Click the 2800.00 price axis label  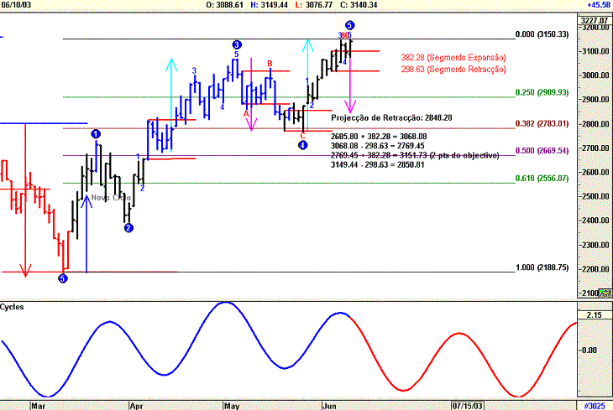(x=595, y=124)
